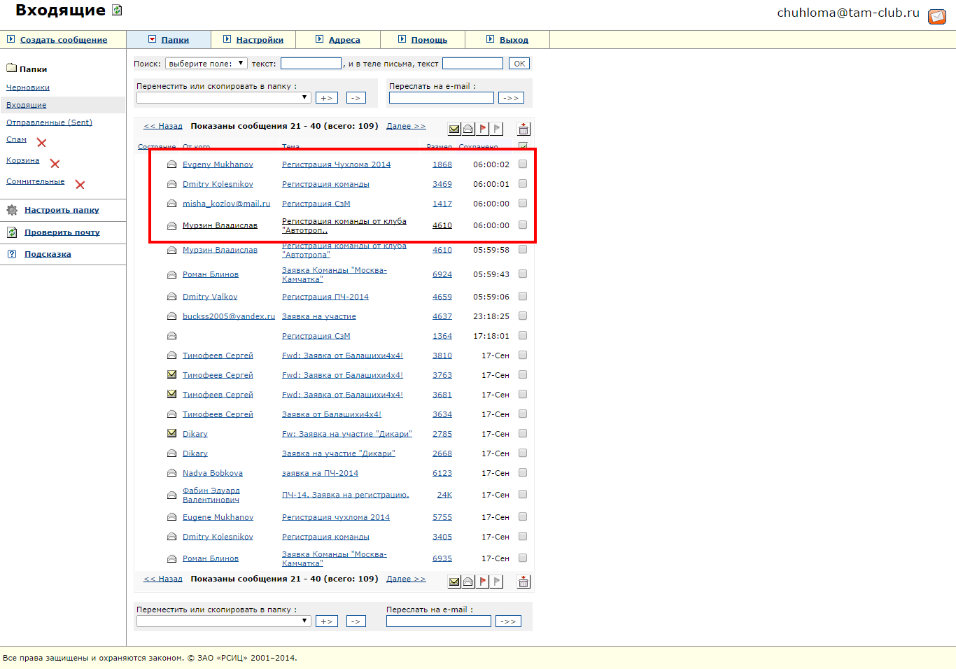This screenshot has height=669, width=956.
Task: Open the Черновики folder
Action: pos(28,87)
